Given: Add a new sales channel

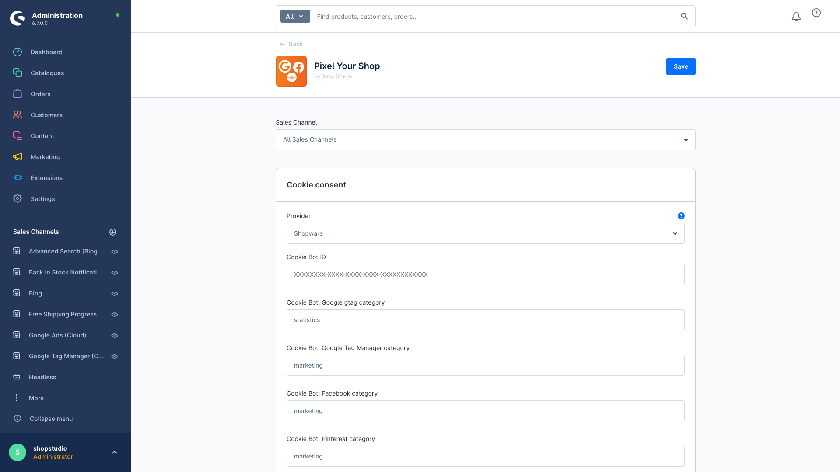Looking at the screenshot, I should point(113,232).
